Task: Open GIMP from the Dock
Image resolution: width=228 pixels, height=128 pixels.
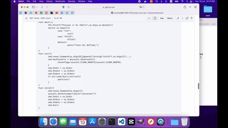Action: coord(141,122)
